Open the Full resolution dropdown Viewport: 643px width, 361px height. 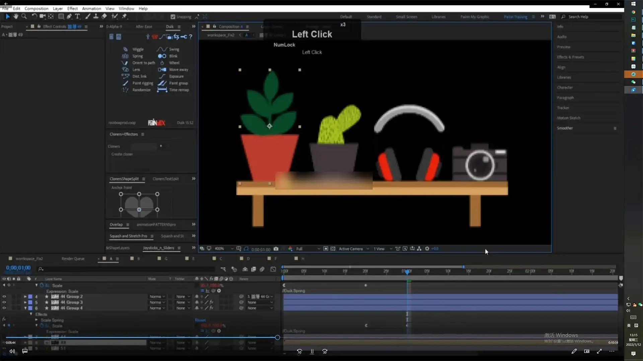[308, 249]
